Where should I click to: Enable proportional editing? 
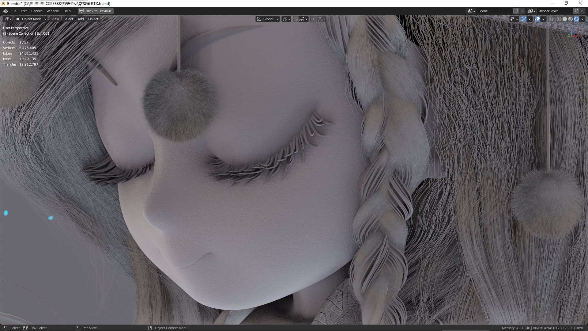pyautogui.click(x=313, y=19)
